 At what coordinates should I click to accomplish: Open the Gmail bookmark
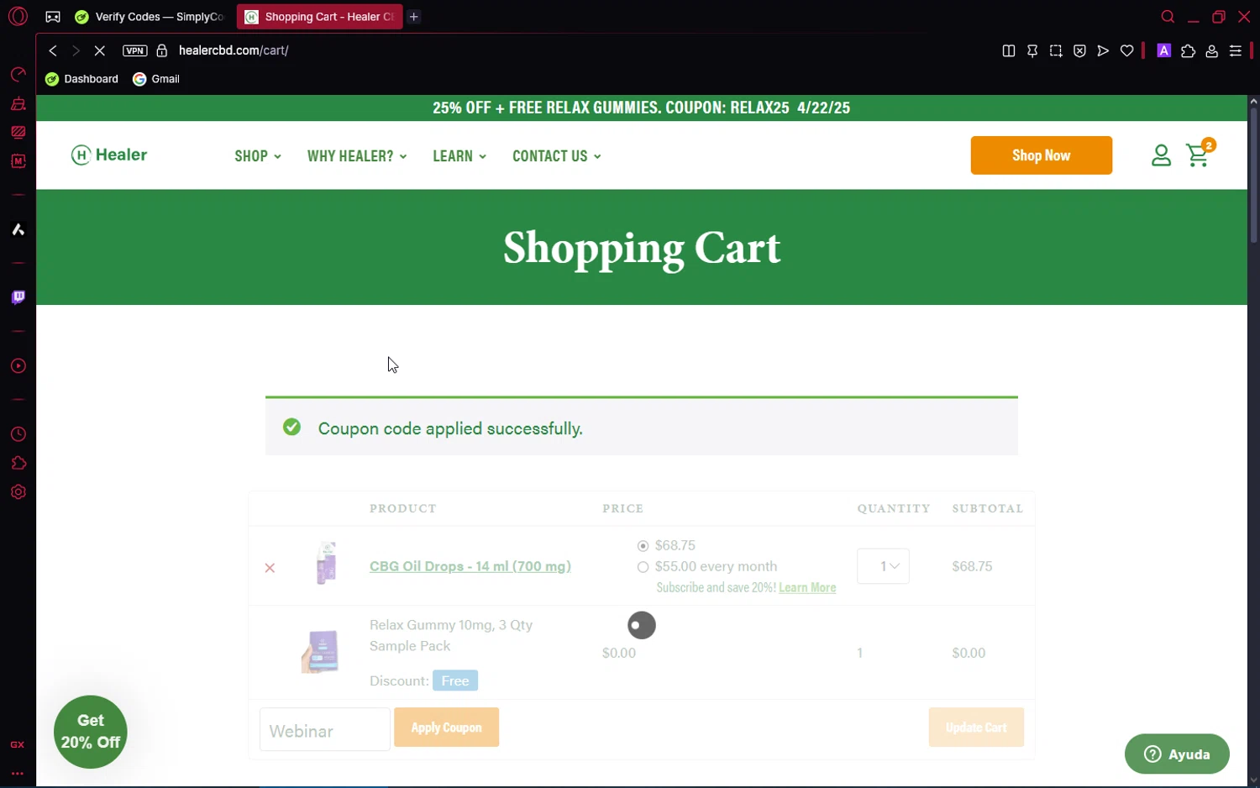tap(156, 79)
